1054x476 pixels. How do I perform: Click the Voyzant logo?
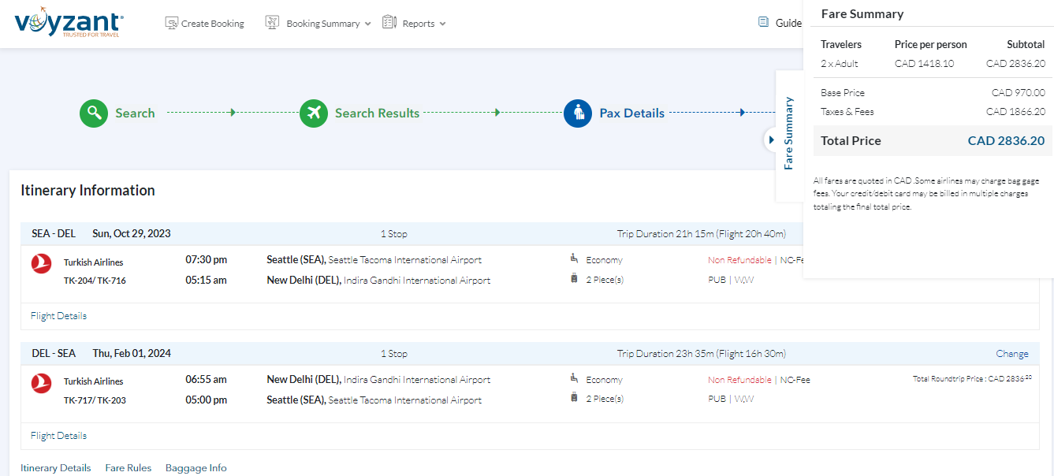click(69, 24)
